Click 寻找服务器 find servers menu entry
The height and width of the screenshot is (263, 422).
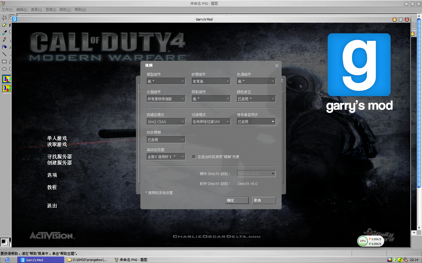(x=59, y=157)
